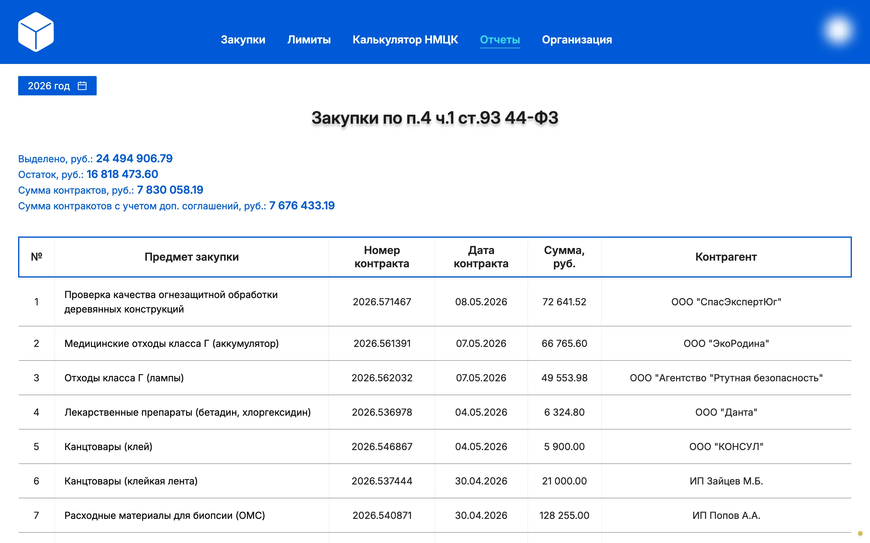
Task: Open the blurred user avatar
Action: click(x=838, y=31)
